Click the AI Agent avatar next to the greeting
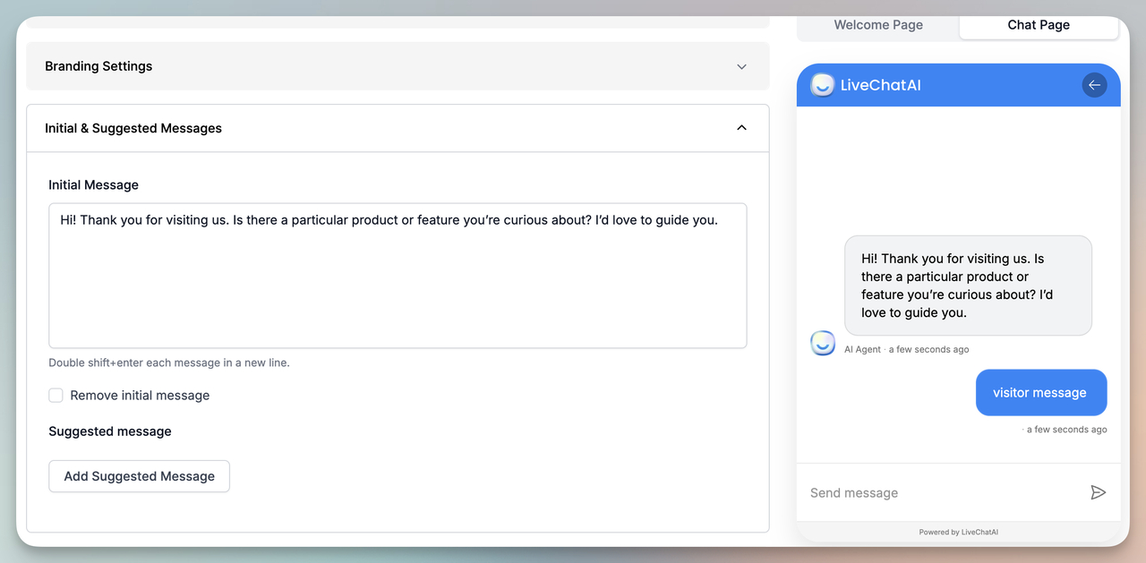The image size is (1146, 563). coord(822,343)
